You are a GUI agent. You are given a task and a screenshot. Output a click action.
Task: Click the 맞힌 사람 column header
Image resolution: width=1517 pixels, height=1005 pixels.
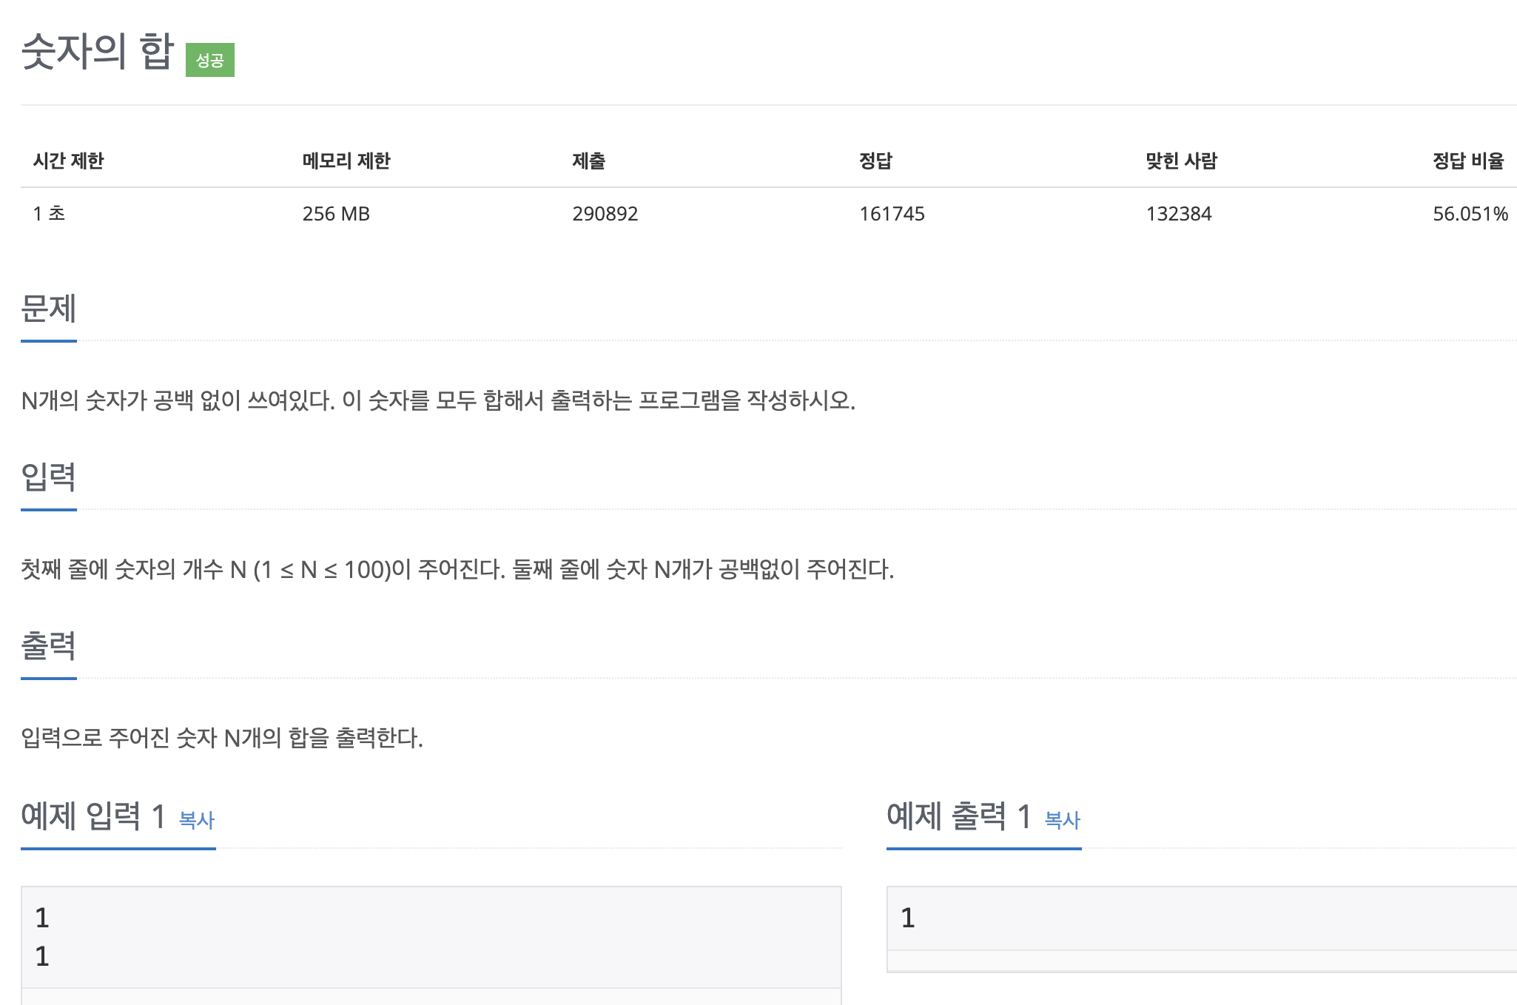coord(1181,161)
